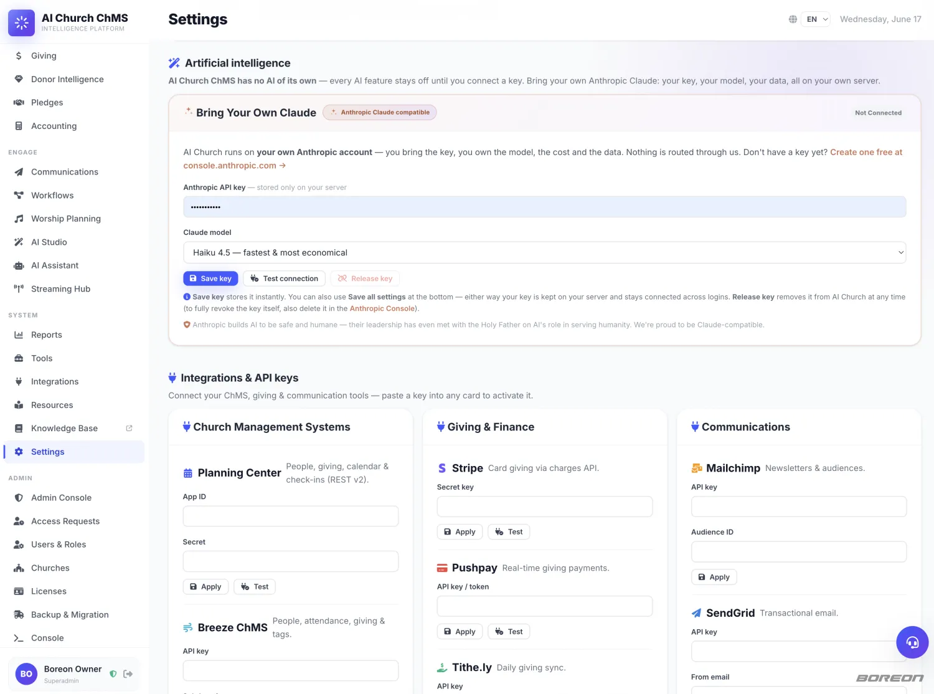Select Users & Roles in sidebar
Image resolution: width=934 pixels, height=694 pixels.
point(74,544)
